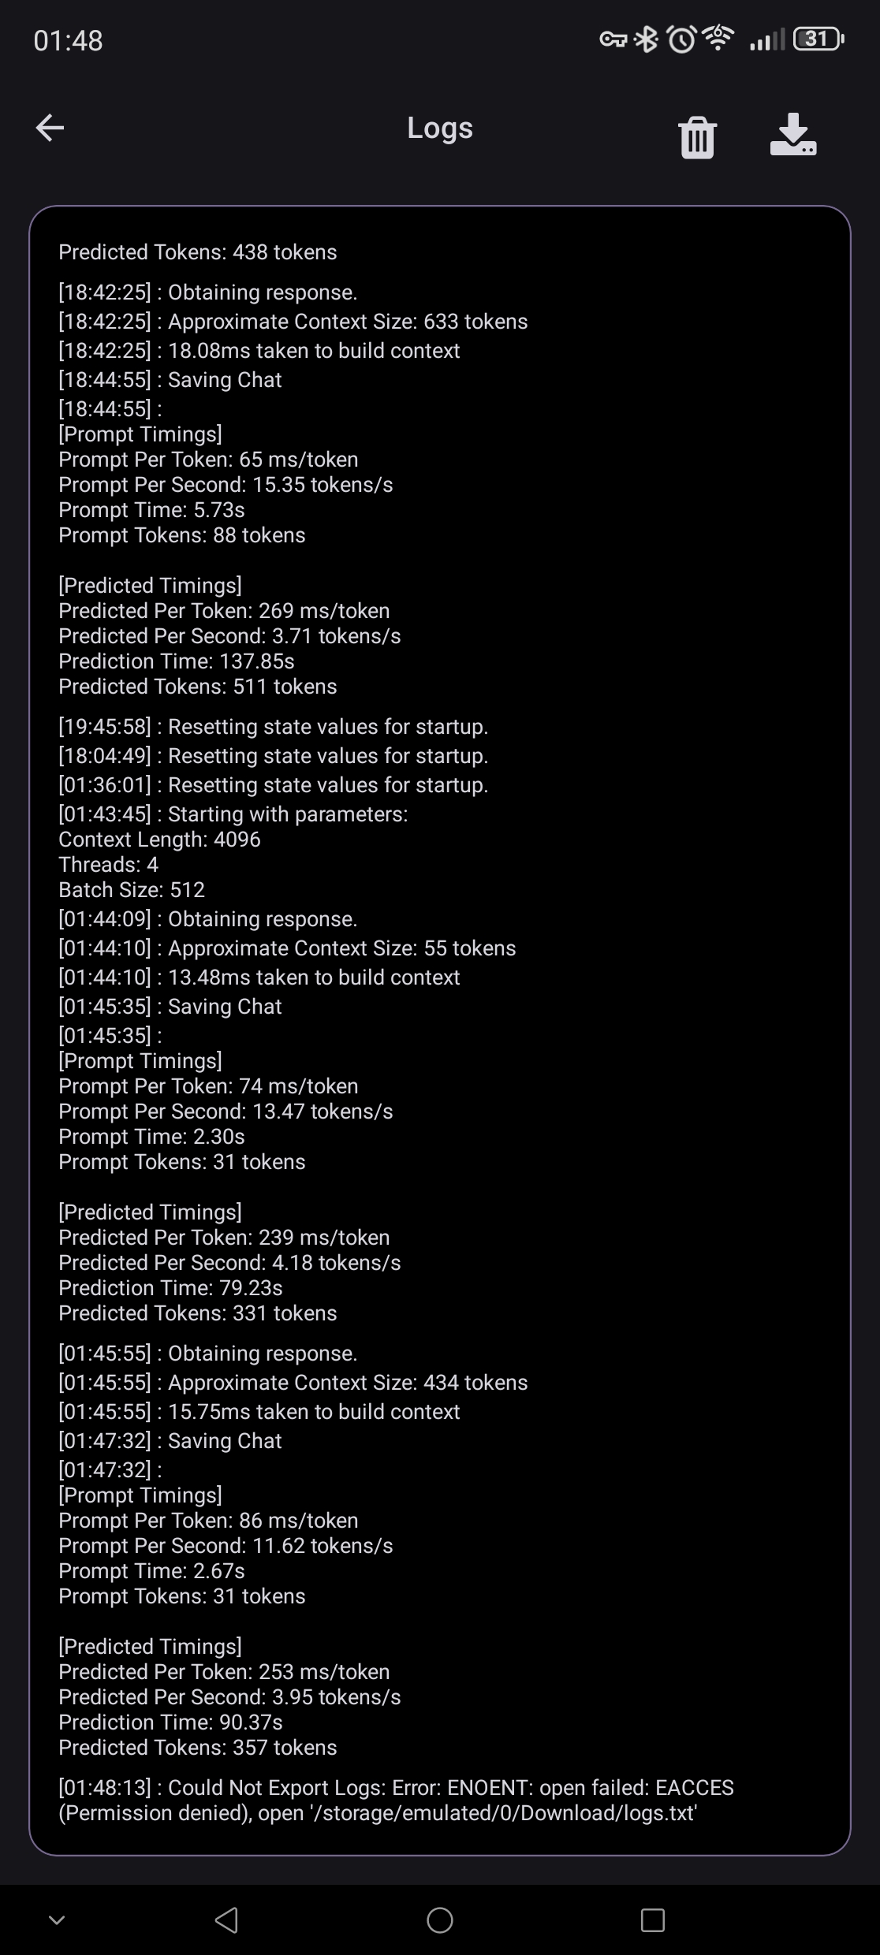Tap the Wi-Fi status bar icon
Screen dimensions: 880x1955
pyautogui.click(x=718, y=37)
